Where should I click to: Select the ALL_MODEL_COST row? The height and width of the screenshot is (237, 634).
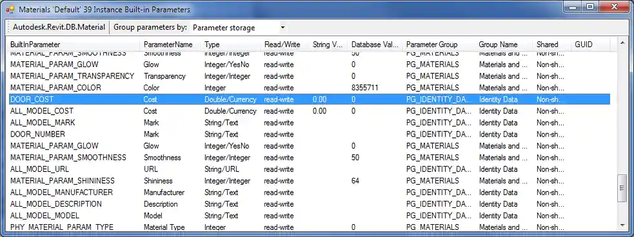pyautogui.click(x=310, y=111)
